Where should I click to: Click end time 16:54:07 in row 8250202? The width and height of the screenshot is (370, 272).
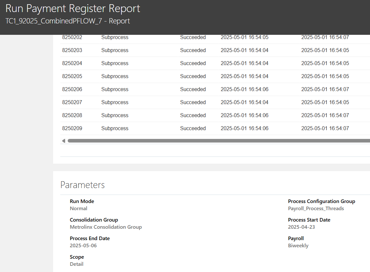(325, 37)
